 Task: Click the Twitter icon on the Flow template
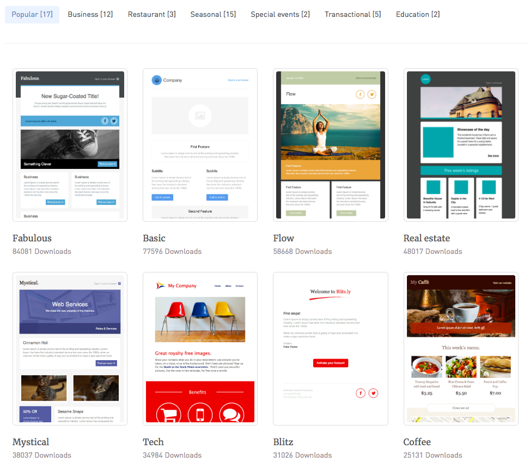[372, 94]
